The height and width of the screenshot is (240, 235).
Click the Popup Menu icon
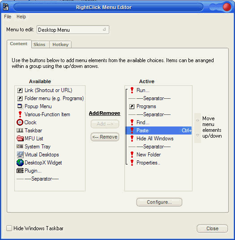[20, 106]
